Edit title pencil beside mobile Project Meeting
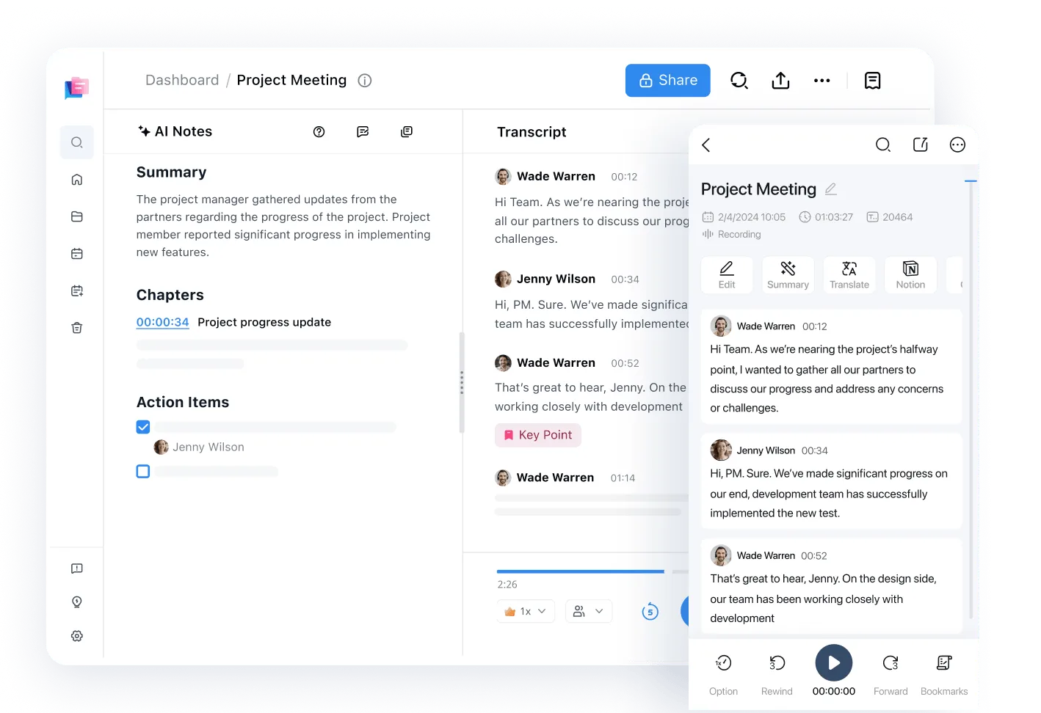The image size is (1041, 713). 831,189
